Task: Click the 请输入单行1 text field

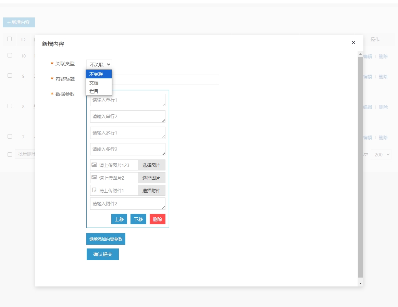Action: tap(127, 100)
